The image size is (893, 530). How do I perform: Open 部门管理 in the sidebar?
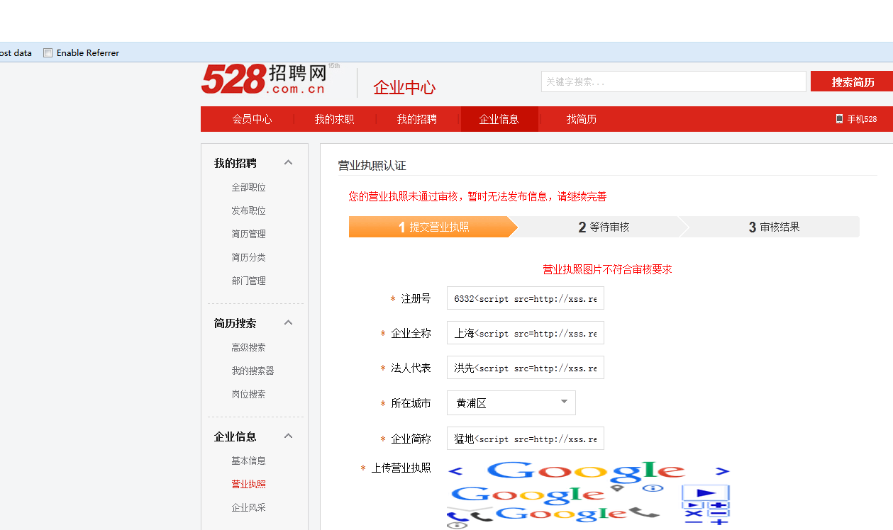coord(248,281)
